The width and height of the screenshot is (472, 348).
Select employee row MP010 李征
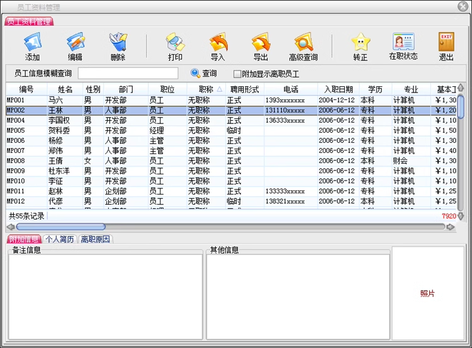(x=231, y=181)
